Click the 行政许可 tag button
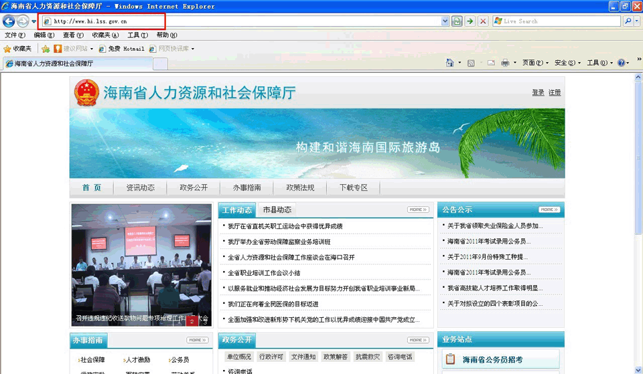The image size is (643, 374). click(x=271, y=357)
